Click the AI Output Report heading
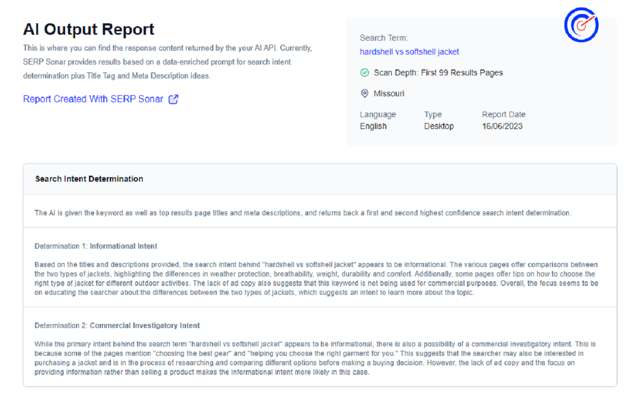The height and width of the screenshot is (397, 636). (x=89, y=29)
